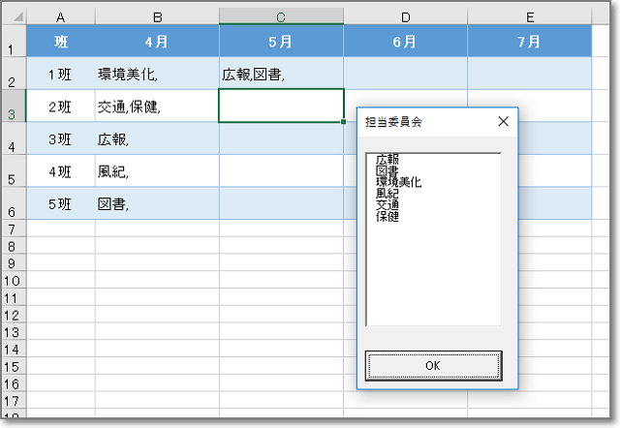This screenshot has height=428, width=620.
Task: Close the 担当委員会 dialog
Action: pyautogui.click(x=503, y=122)
